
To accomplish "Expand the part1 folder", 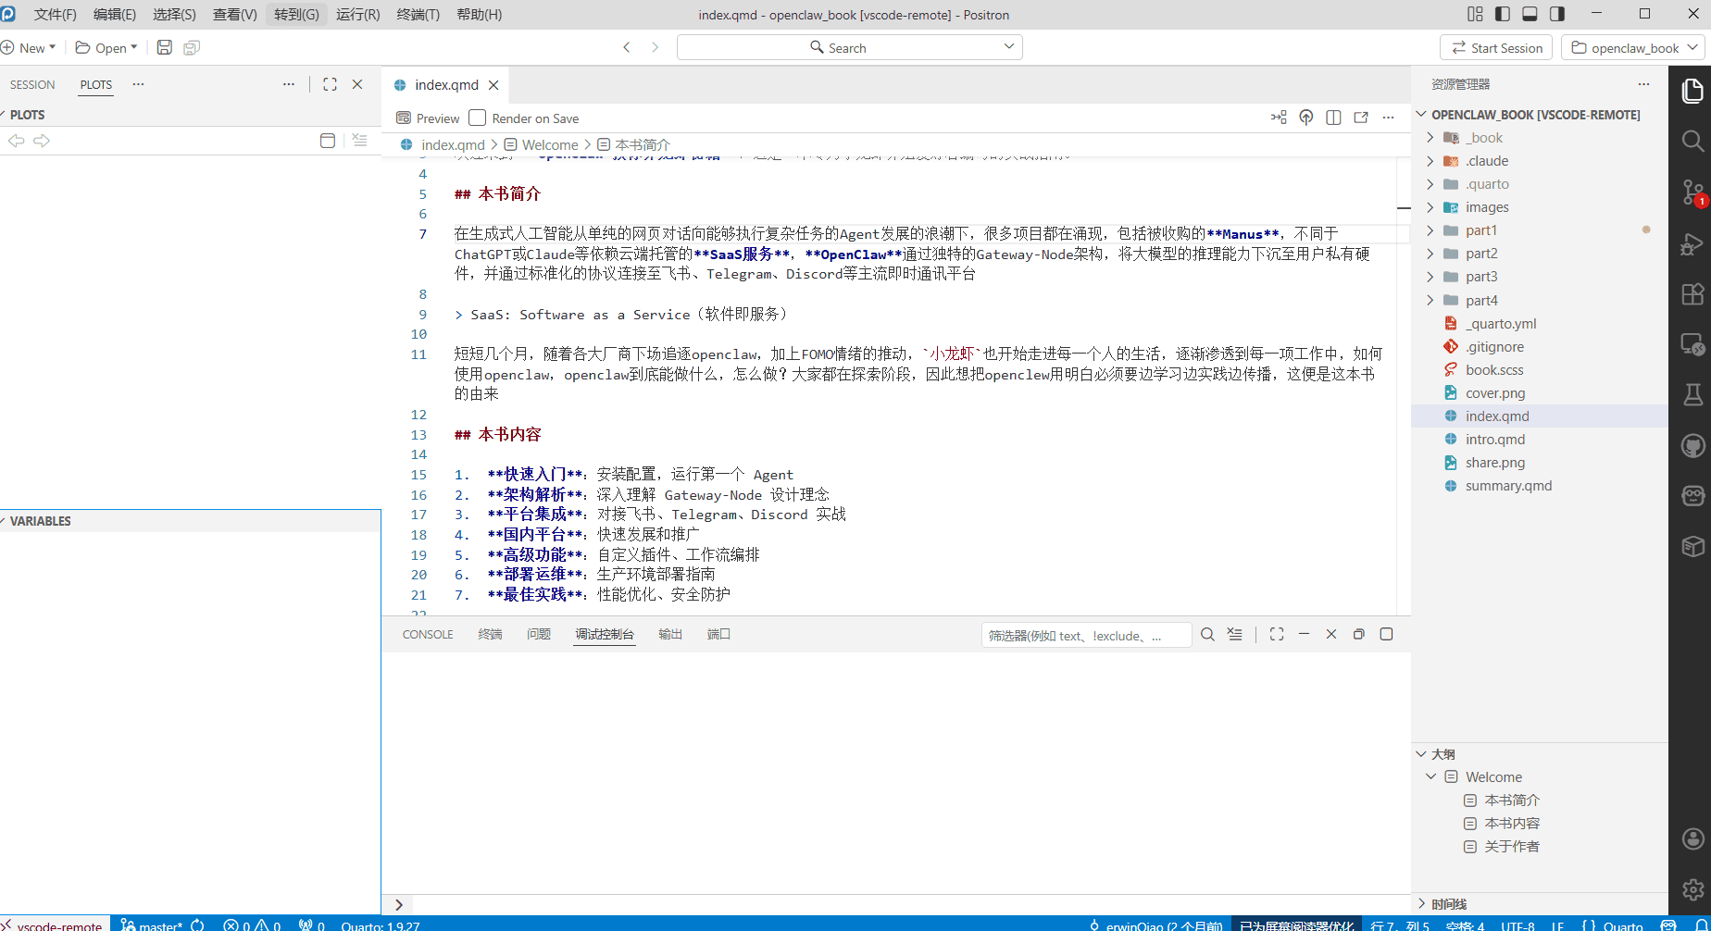I will pos(1430,230).
